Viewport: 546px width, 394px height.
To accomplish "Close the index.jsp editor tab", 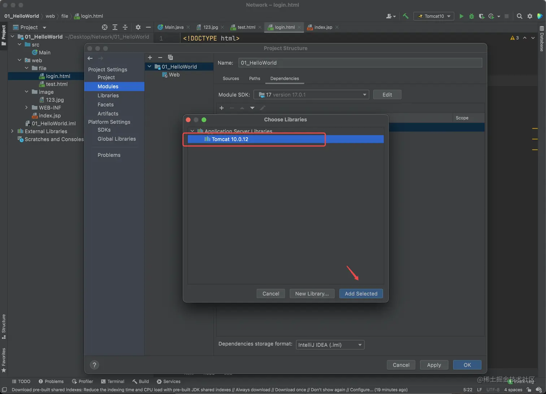I will pos(337,27).
